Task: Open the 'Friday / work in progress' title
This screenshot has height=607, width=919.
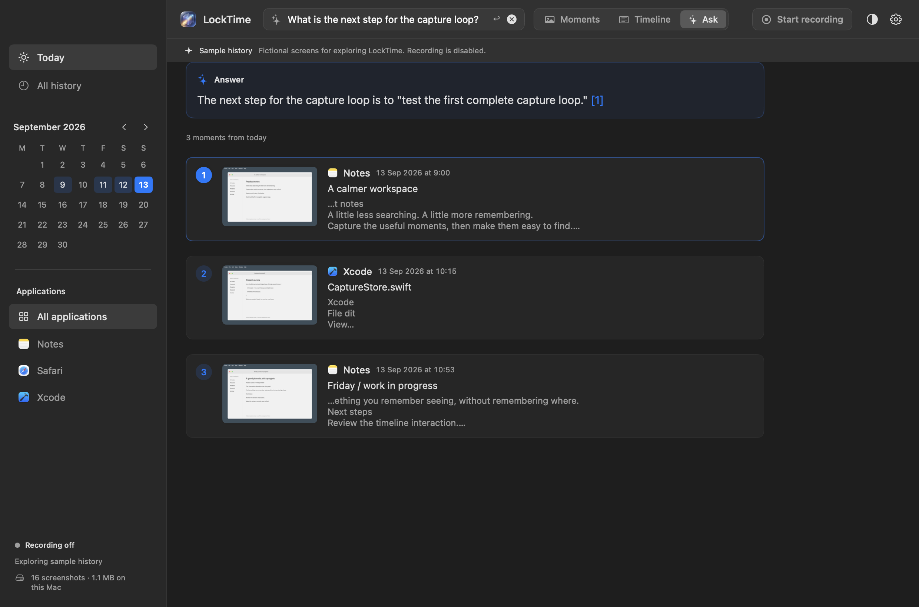Action: pos(382,386)
